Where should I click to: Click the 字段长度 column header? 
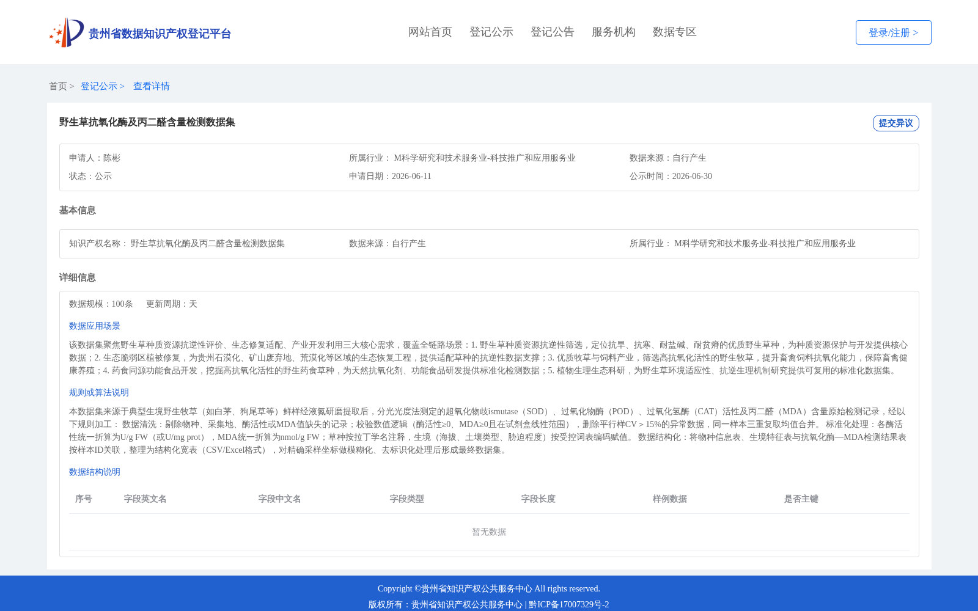pyautogui.click(x=539, y=499)
